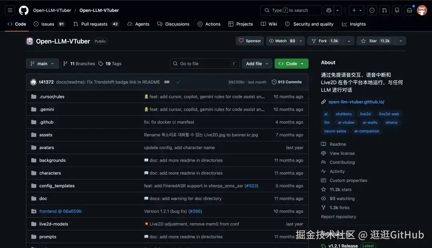Click commit hash 992309c

(x=236, y=82)
